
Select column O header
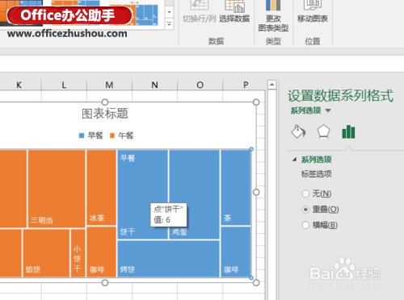pyautogui.click(x=200, y=85)
